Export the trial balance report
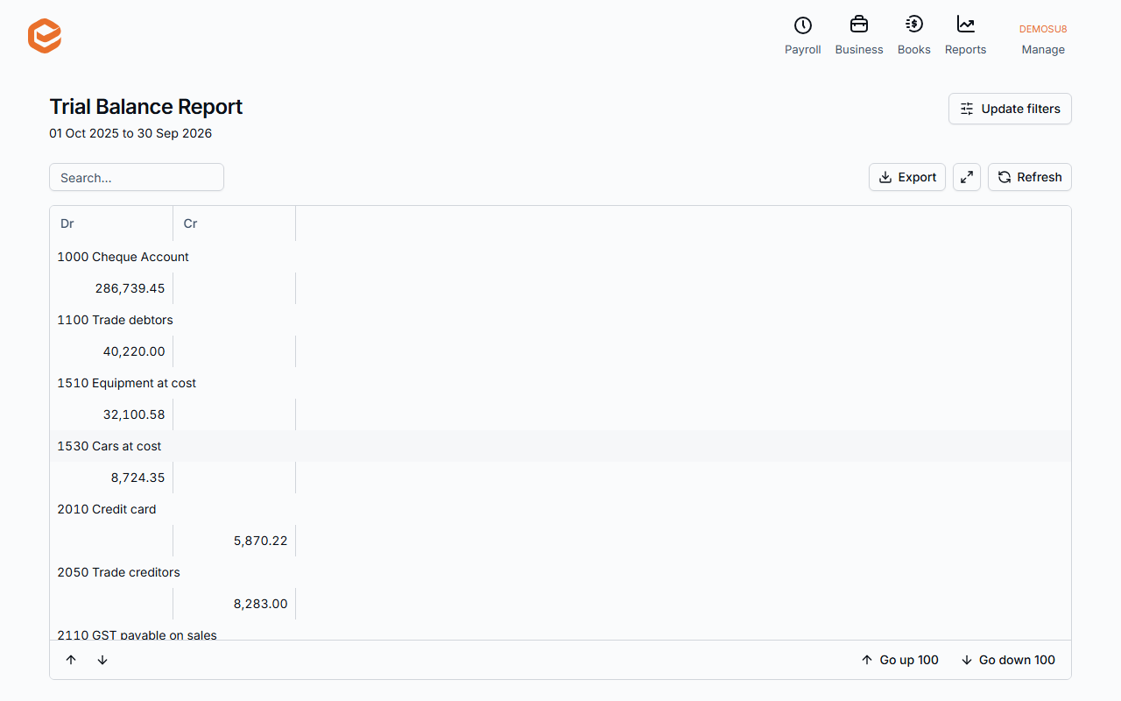This screenshot has width=1121, height=701. [907, 177]
